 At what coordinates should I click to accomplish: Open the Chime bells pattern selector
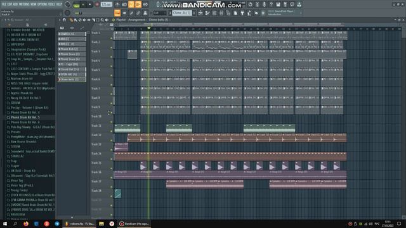pos(182,13)
